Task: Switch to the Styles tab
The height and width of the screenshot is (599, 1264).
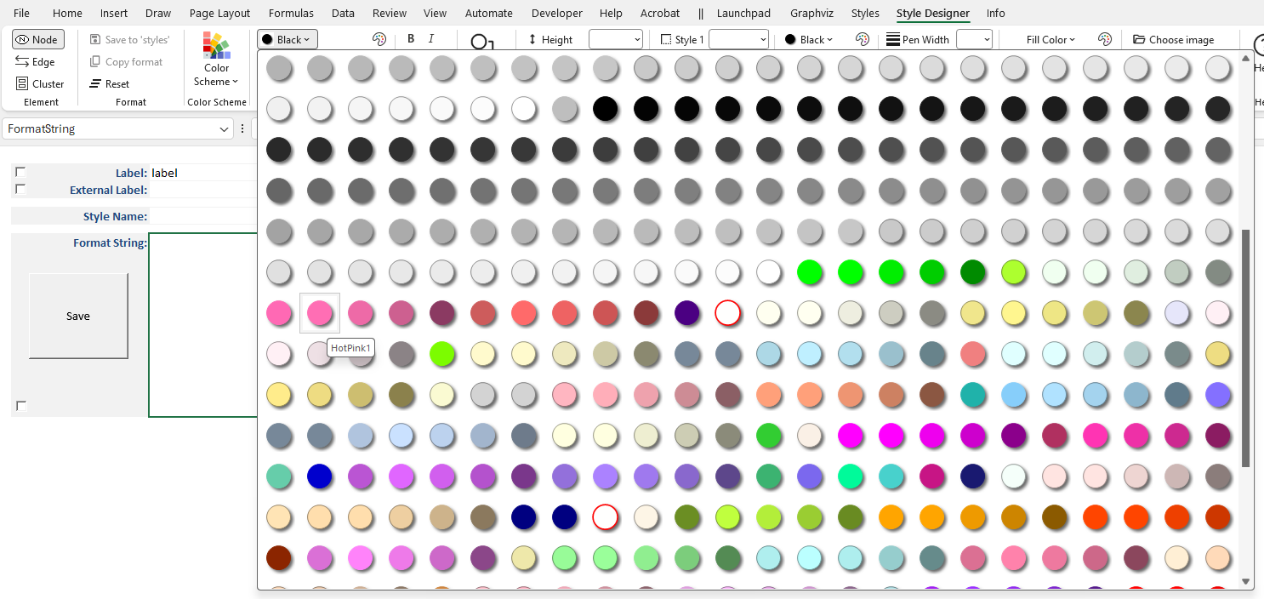Action: [865, 13]
